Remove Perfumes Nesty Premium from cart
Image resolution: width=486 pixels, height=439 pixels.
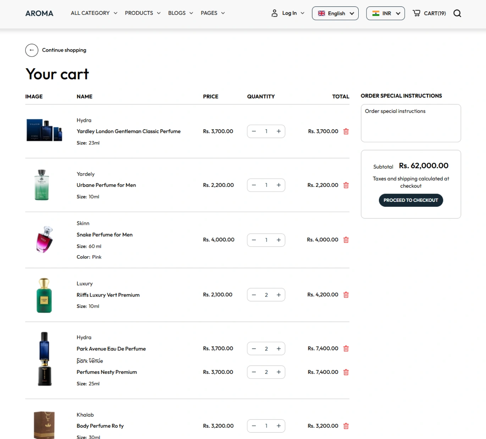(346, 372)
